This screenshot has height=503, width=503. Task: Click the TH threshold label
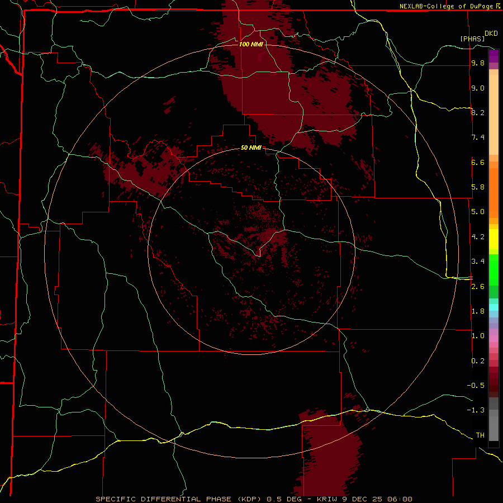[480, 435]
